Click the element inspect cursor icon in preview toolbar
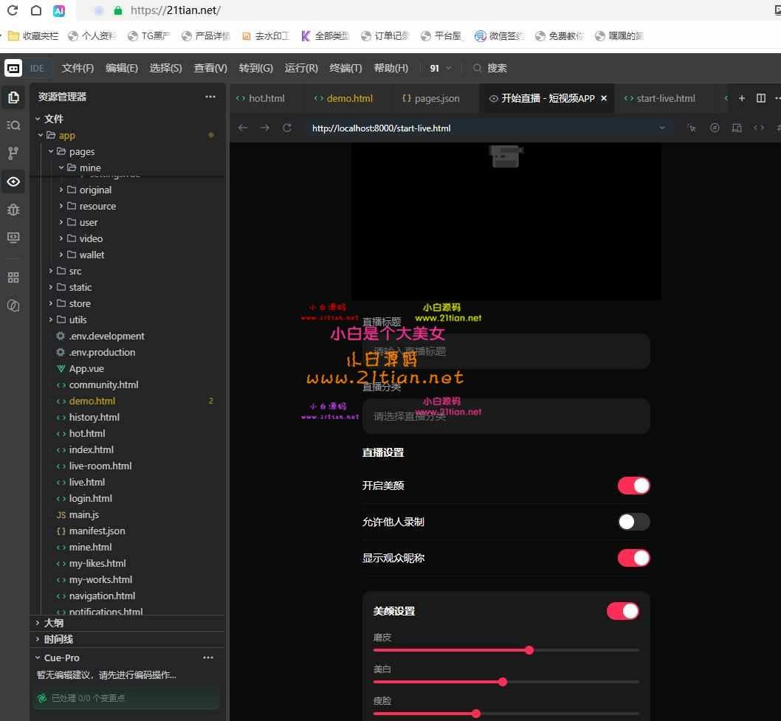Image resolution: width=781 pixels, height=721 pixels. point(692,128)
